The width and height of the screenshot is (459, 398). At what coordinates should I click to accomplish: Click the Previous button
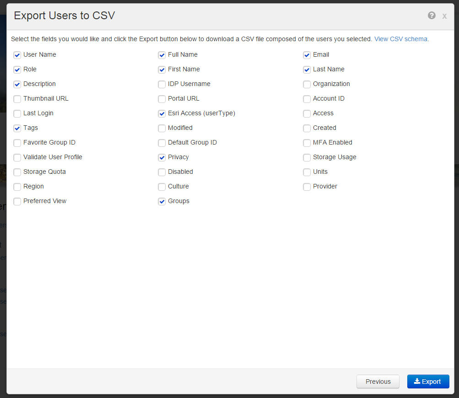(378, 382)
